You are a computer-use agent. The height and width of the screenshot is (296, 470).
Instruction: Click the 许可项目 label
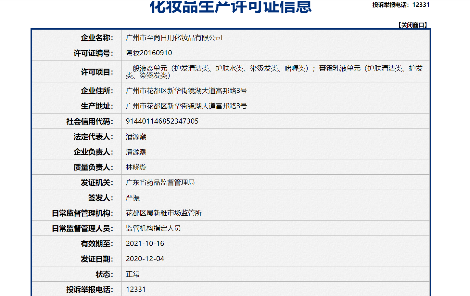coord(97,72)
